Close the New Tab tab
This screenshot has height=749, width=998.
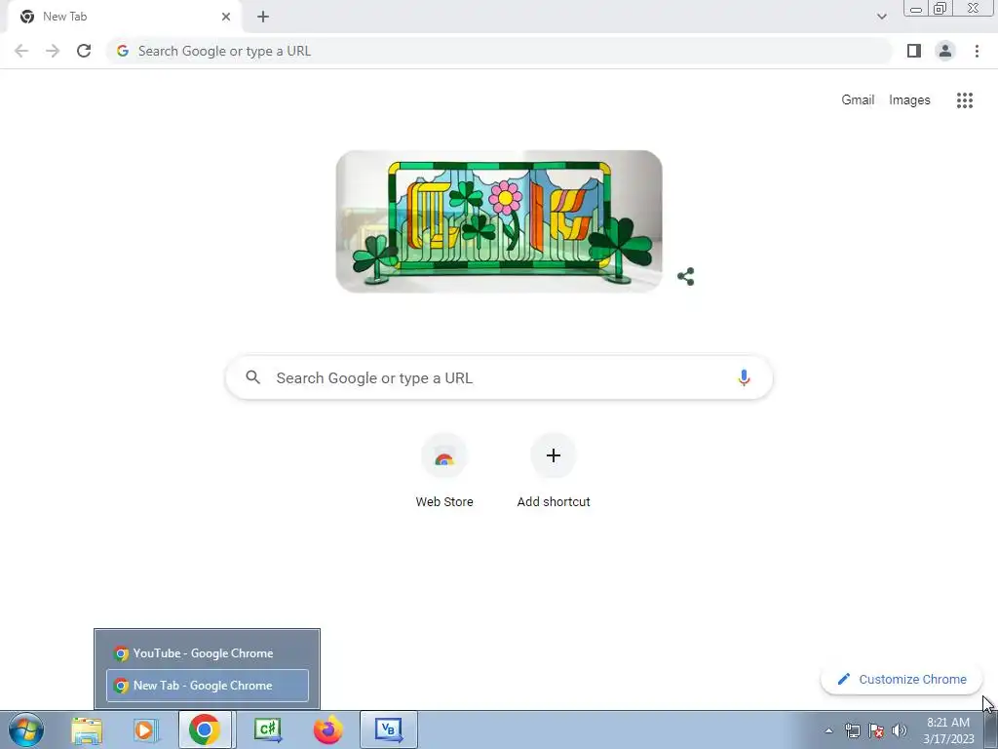point(226,17)
